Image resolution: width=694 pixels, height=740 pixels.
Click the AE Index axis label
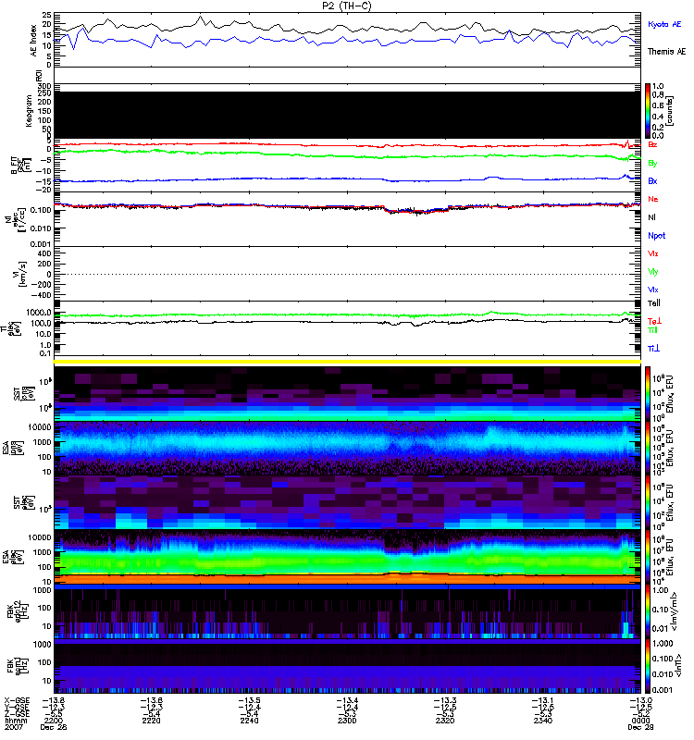33,41
